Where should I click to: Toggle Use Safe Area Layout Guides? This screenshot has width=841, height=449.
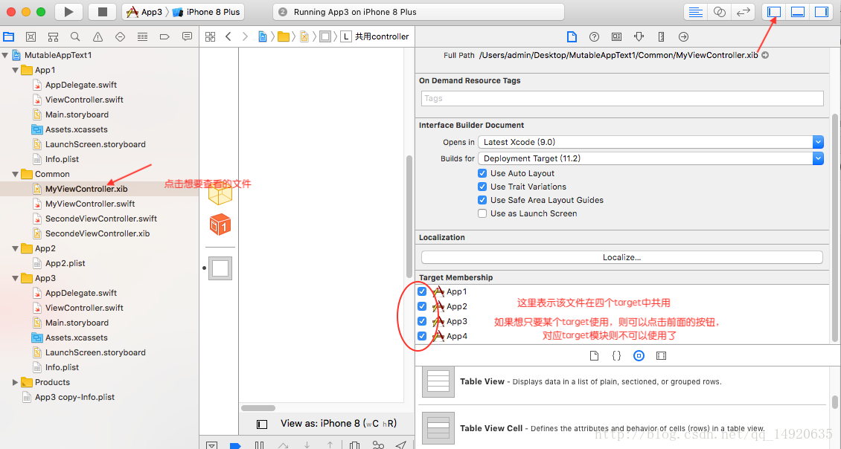(482, 200)
